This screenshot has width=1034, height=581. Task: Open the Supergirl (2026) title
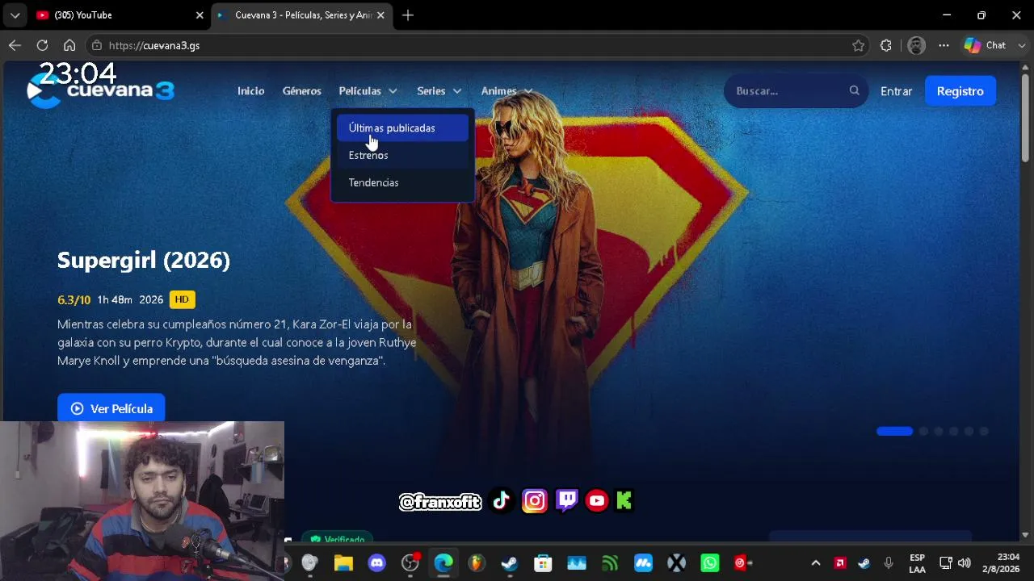[144, 260]
